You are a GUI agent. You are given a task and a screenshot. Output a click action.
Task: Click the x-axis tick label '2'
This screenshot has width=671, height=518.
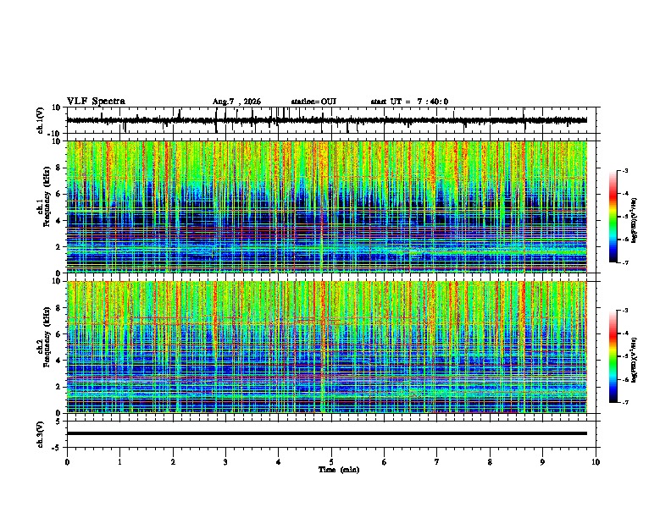(x=173, y=462)
